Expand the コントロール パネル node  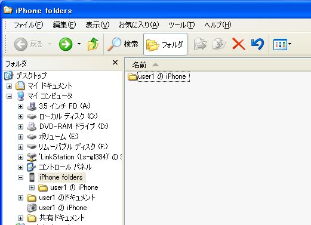pyautogui.click(x=20, y=167)
